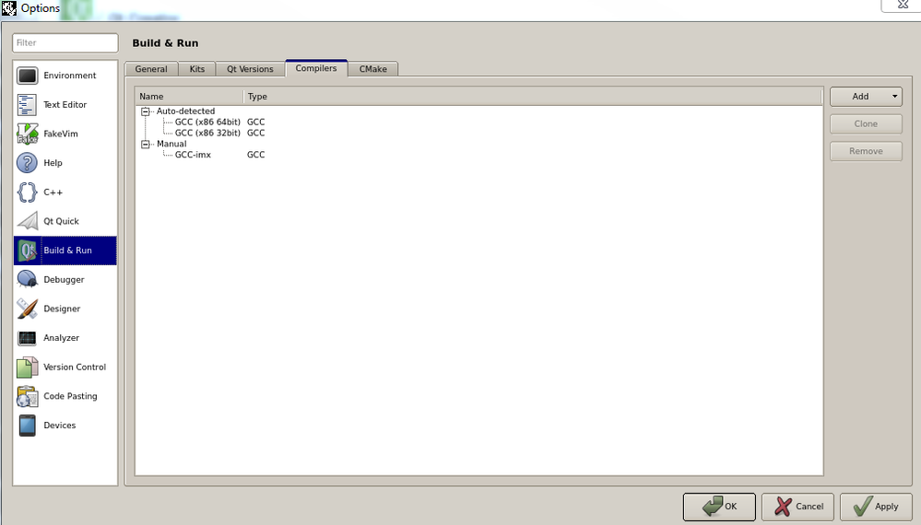Click the Type column header
Screen dimensions: 921x525
(533, 97)
